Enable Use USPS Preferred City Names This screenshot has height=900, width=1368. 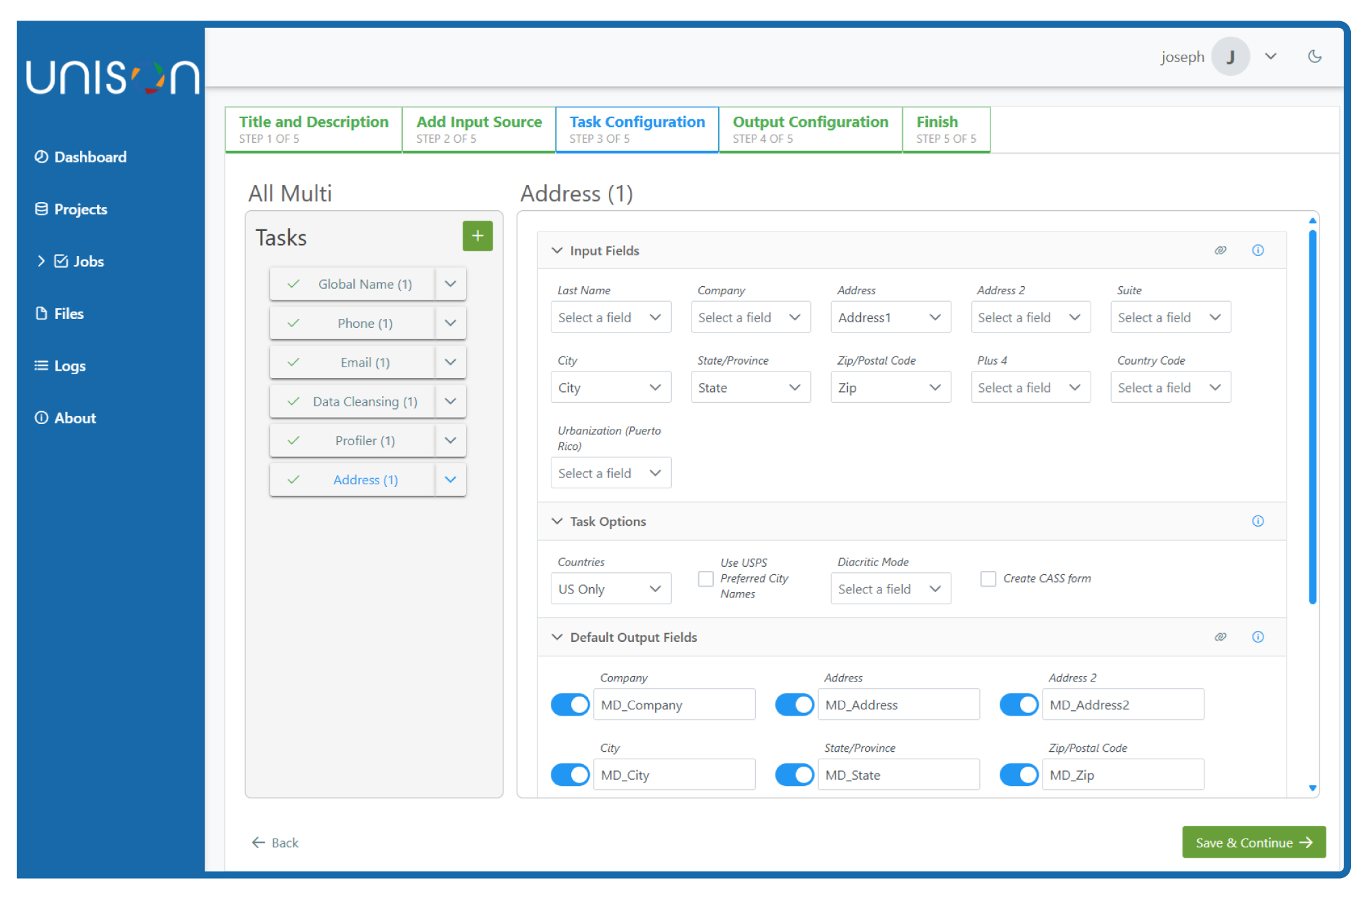pos(705,578)
